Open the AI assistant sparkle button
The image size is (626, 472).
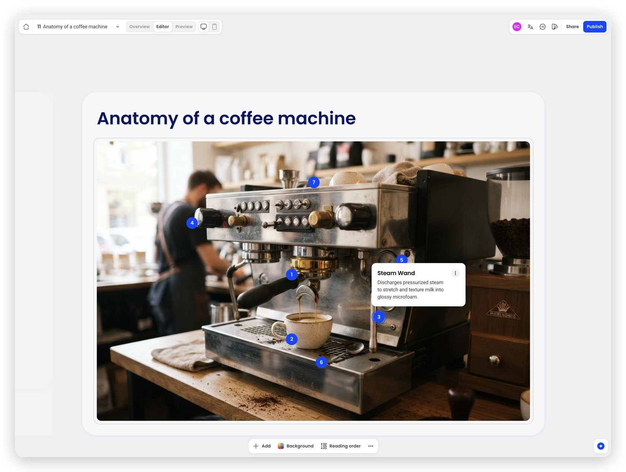(601, 446)
